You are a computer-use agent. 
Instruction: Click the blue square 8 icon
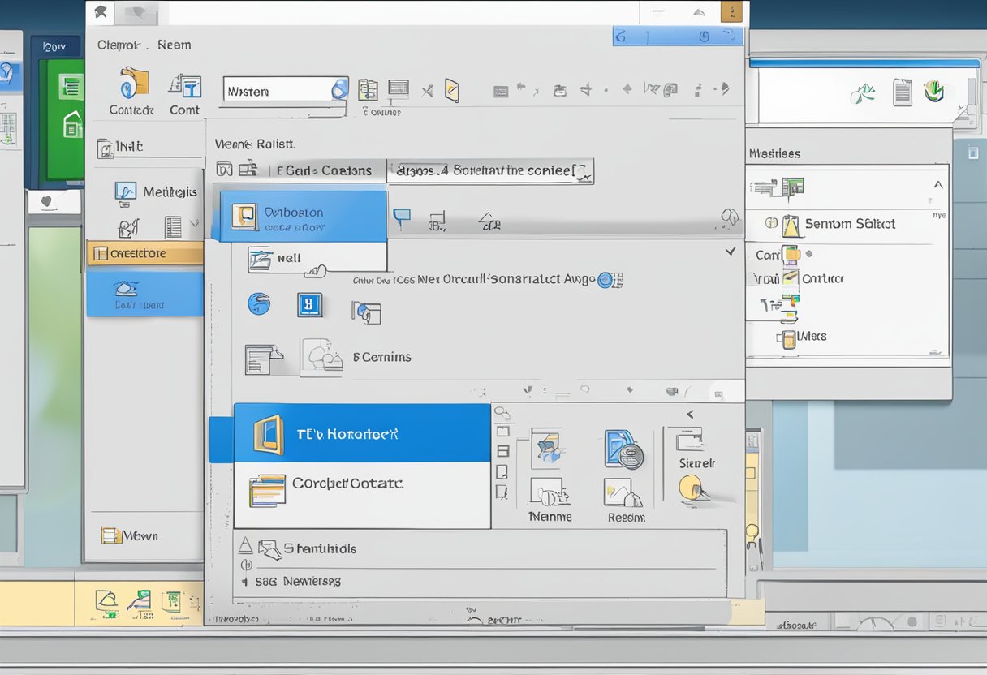(x=309, y=305)
